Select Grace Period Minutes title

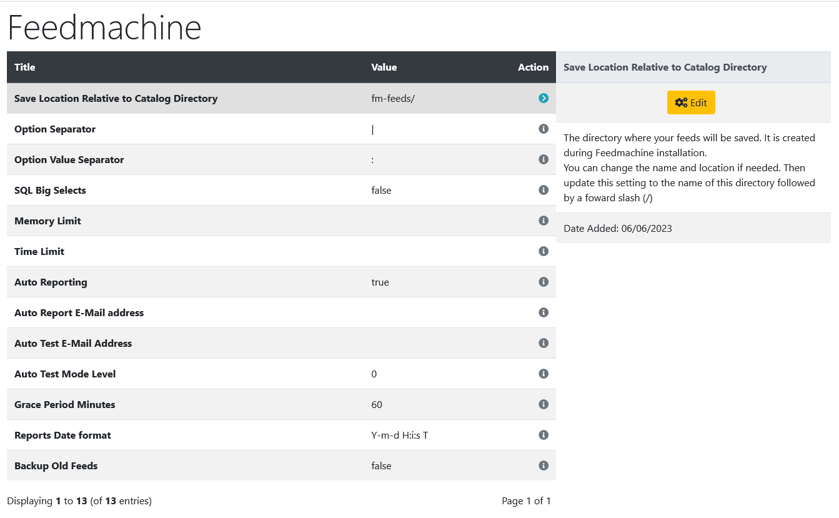click(65, 405)
